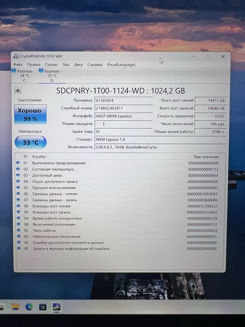Click status dot of attribute 05
The height and width of the screenshot is (327, 245).
click(18, 187)
